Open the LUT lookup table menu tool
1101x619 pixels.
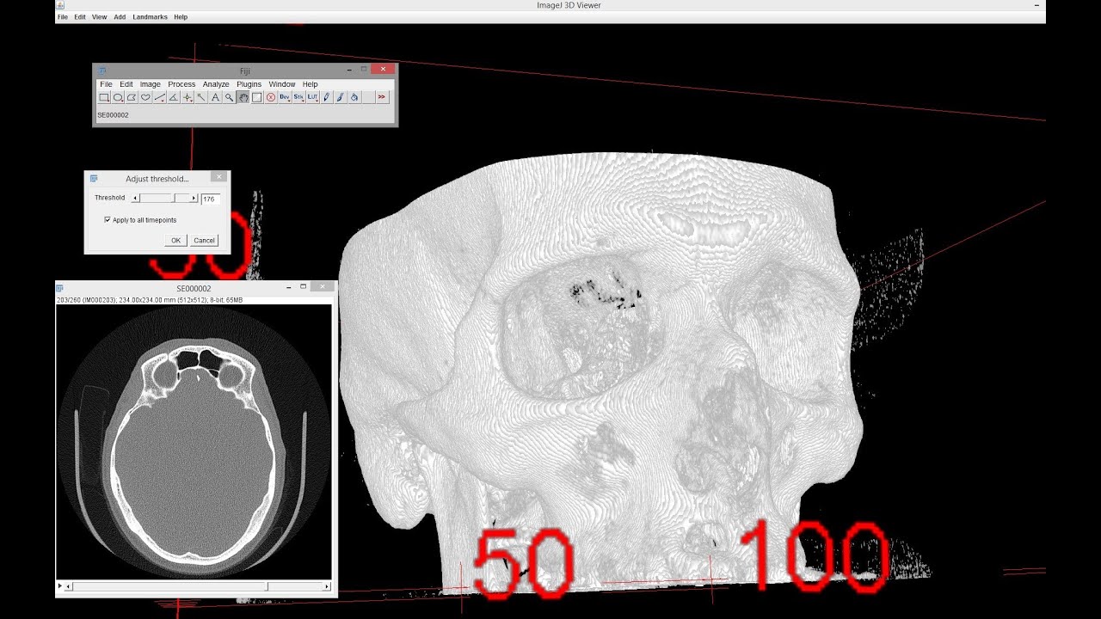(x=312, y=97)
